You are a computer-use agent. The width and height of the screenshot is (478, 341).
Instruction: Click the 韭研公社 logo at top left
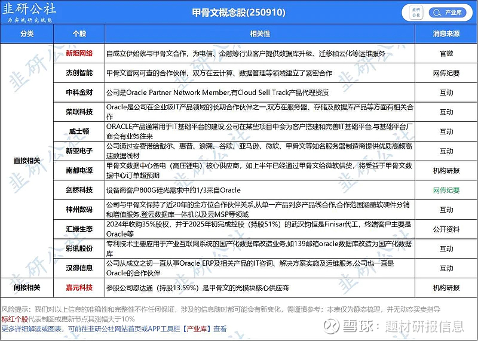(x=29, y=12)
